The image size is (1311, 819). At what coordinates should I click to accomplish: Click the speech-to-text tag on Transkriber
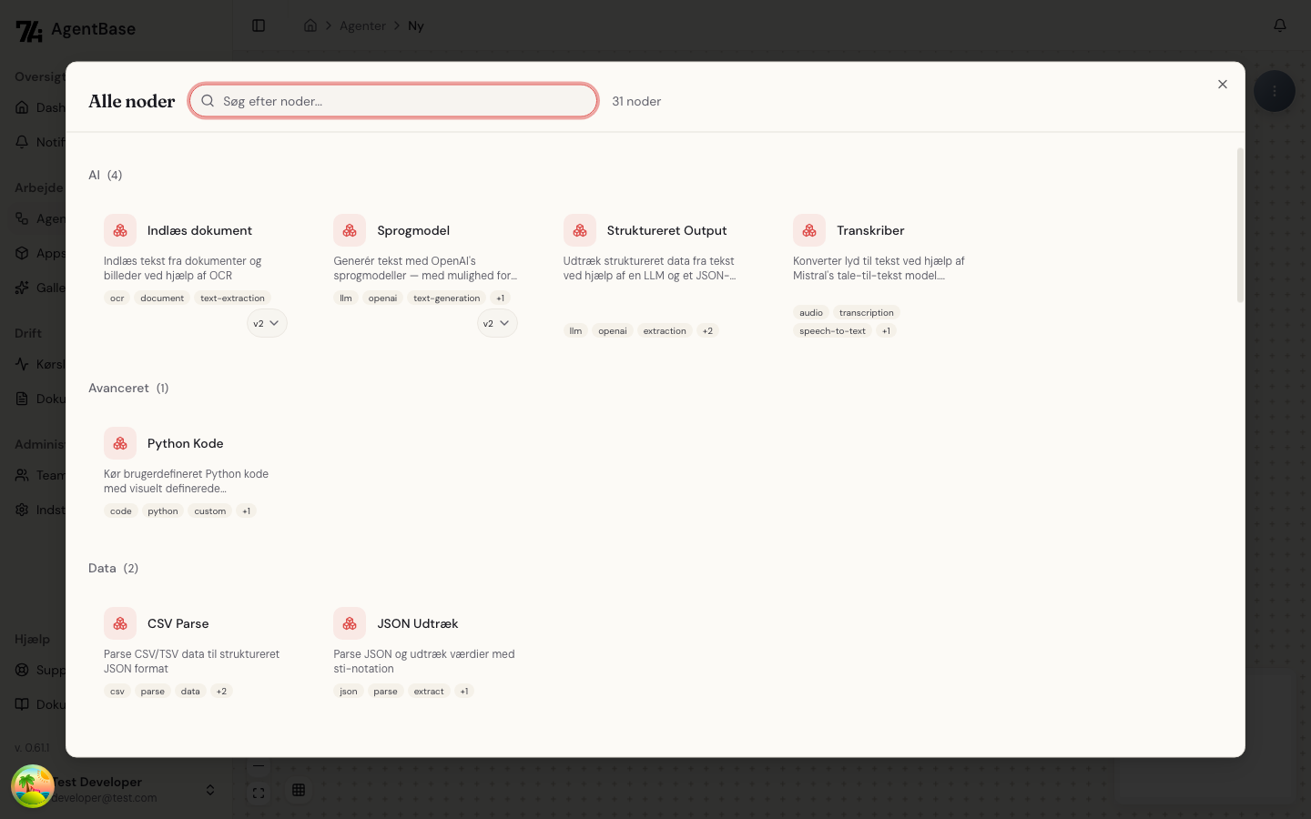pyautogui.click(x=832, y=331)
